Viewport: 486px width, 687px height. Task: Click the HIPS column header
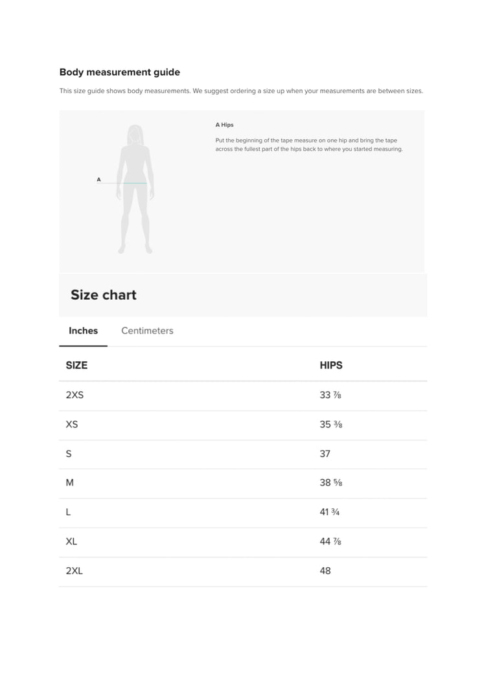(x=331, y=365)
